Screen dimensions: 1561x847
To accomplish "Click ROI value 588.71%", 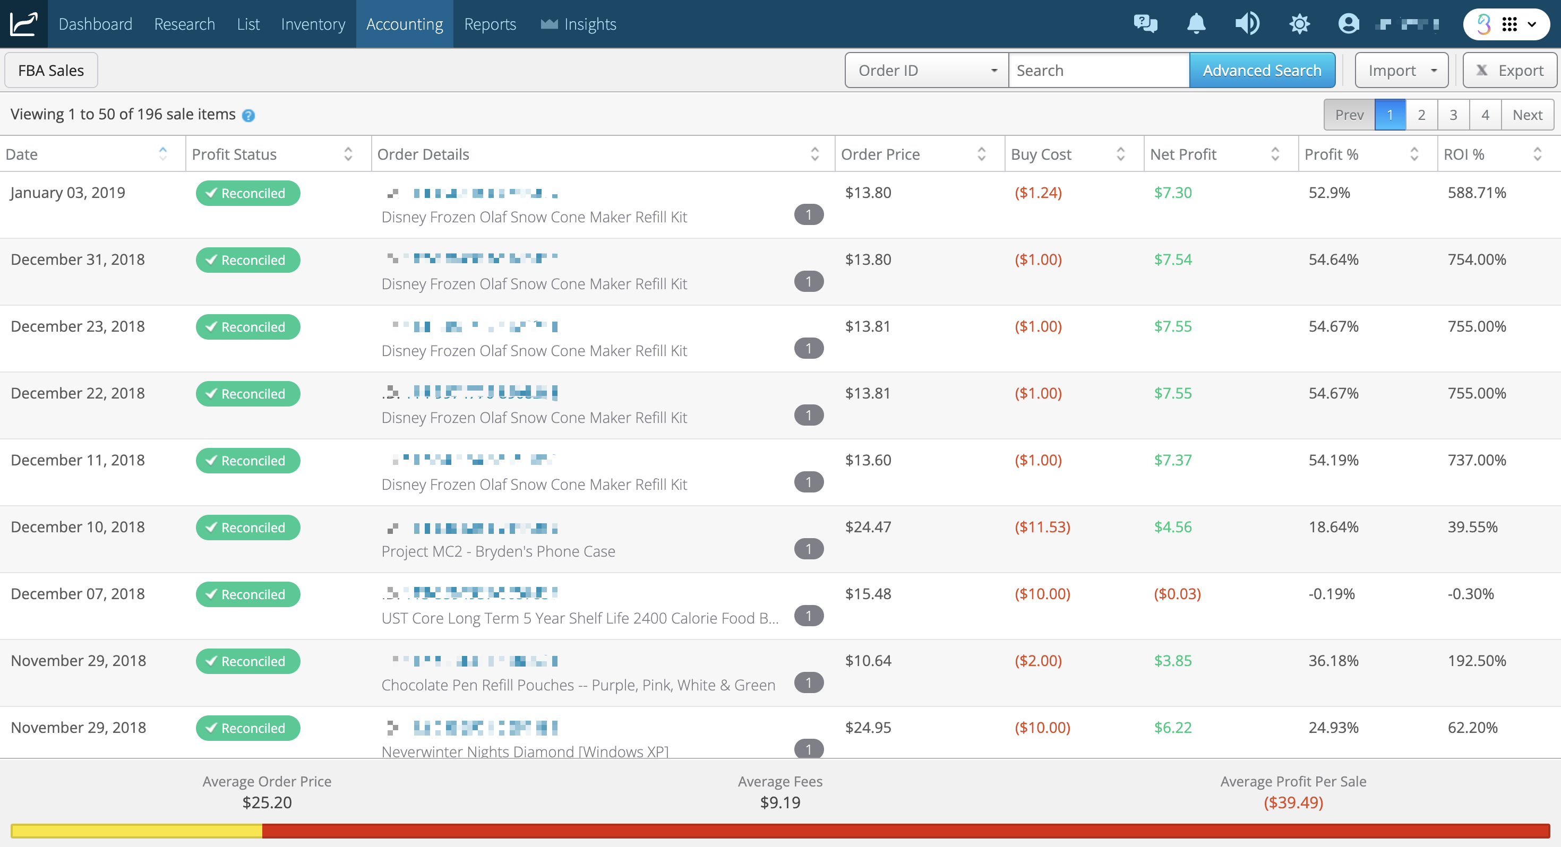I will pyautogui.click(x=1477, y=193).
